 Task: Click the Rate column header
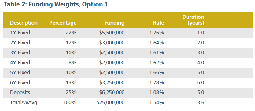tap(159, 23)
